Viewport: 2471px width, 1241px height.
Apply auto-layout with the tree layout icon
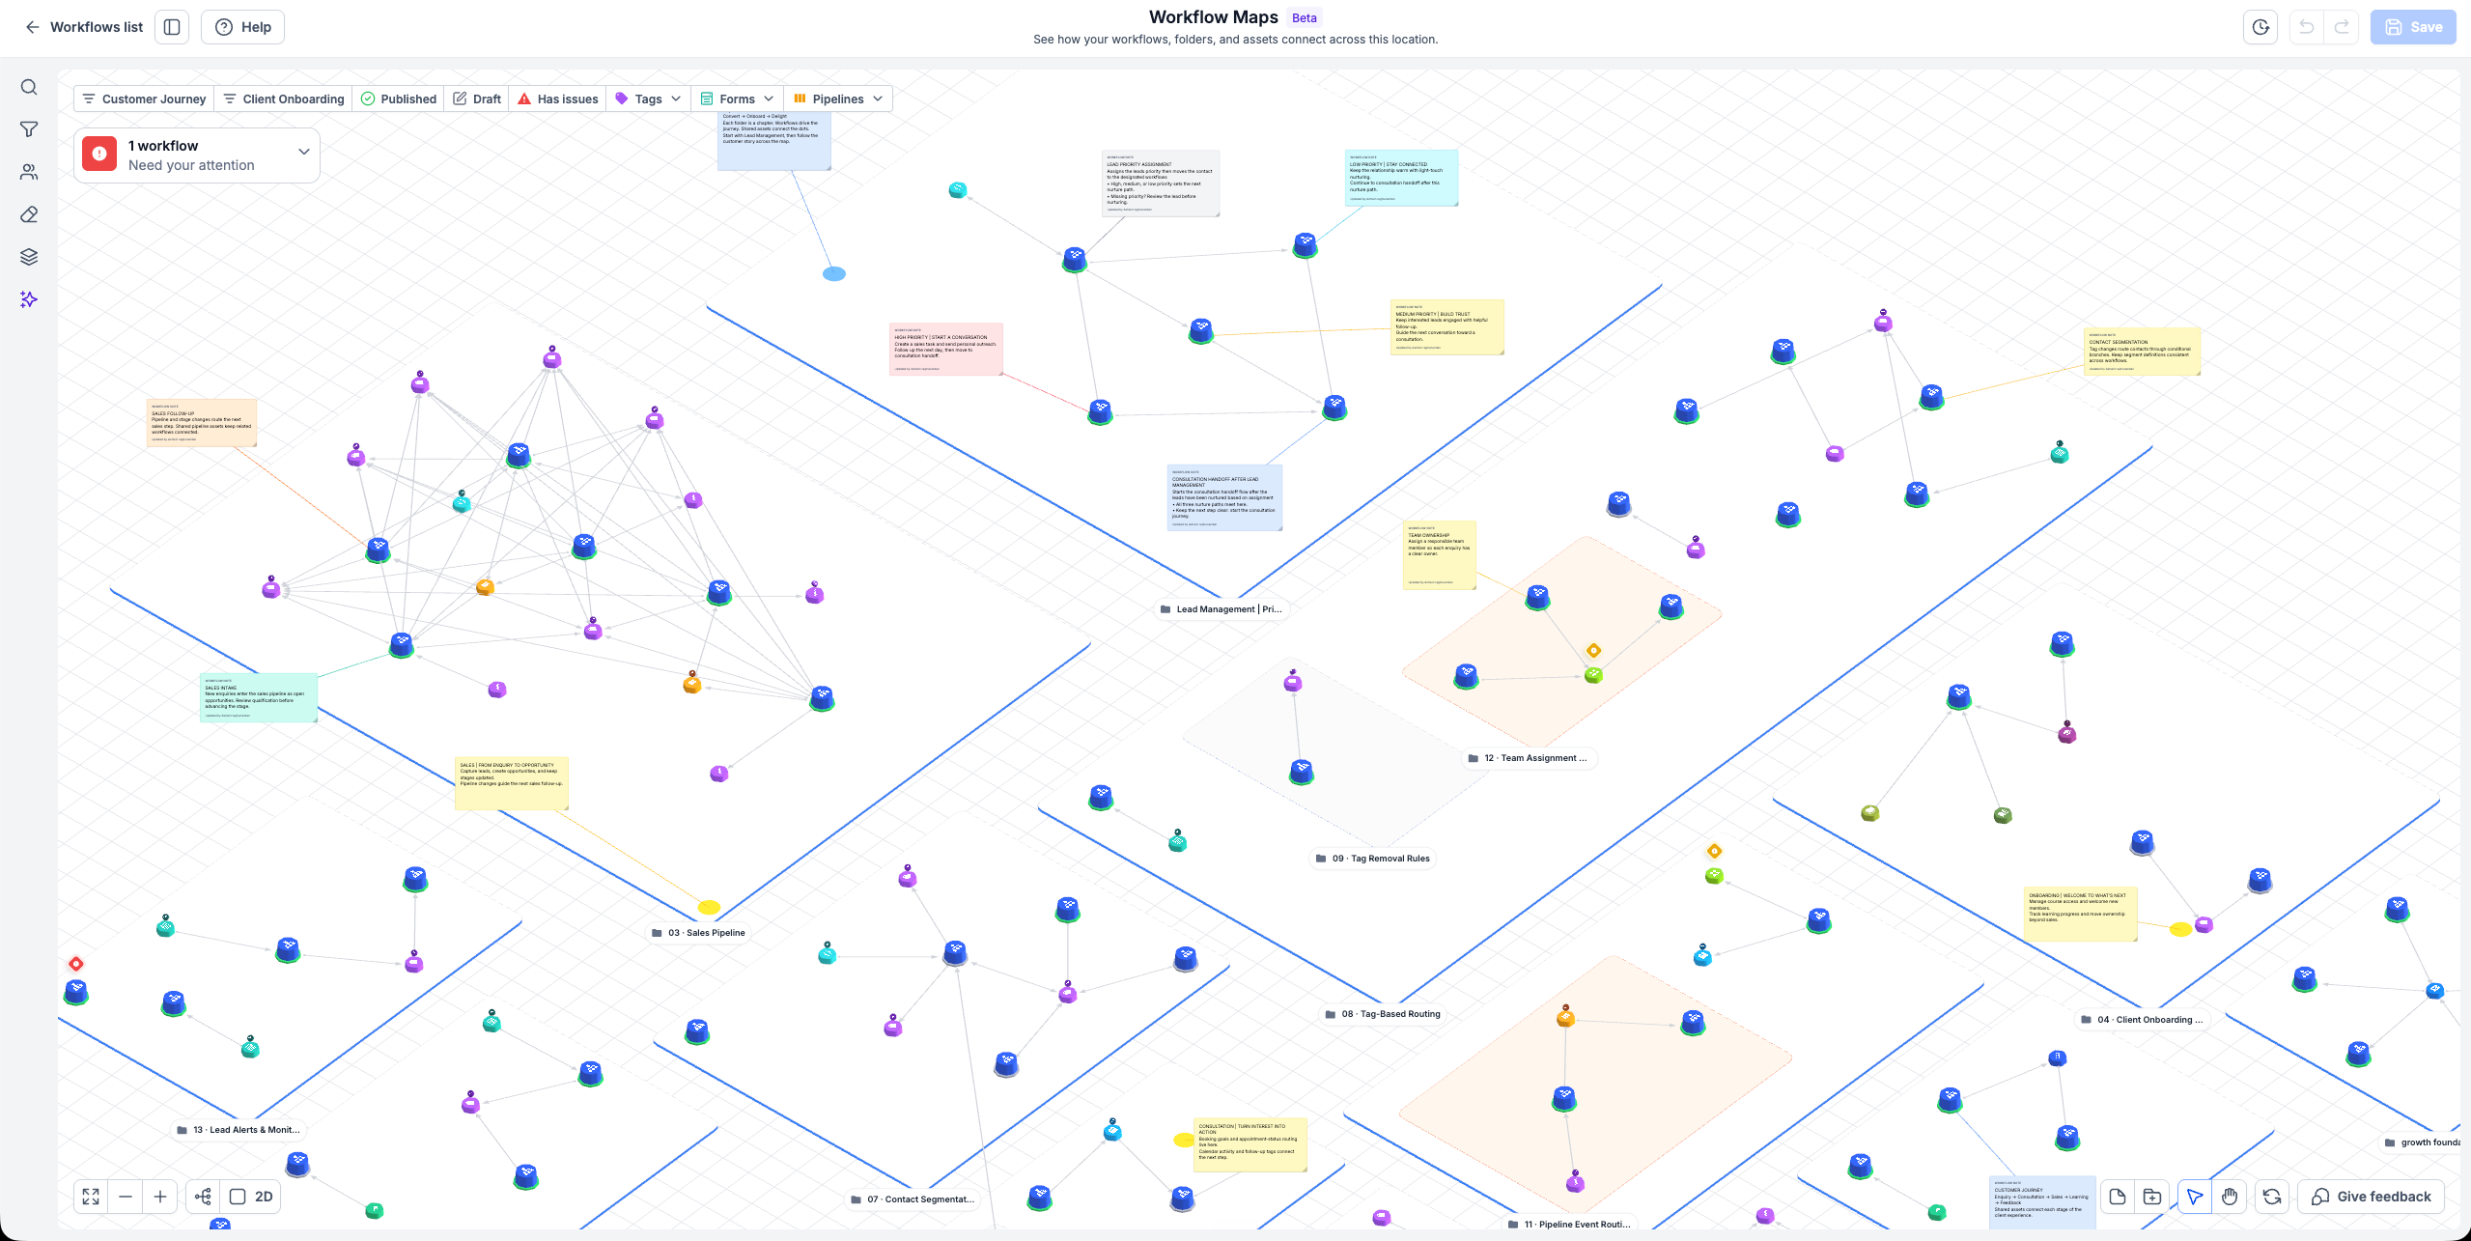point(203,1197)
